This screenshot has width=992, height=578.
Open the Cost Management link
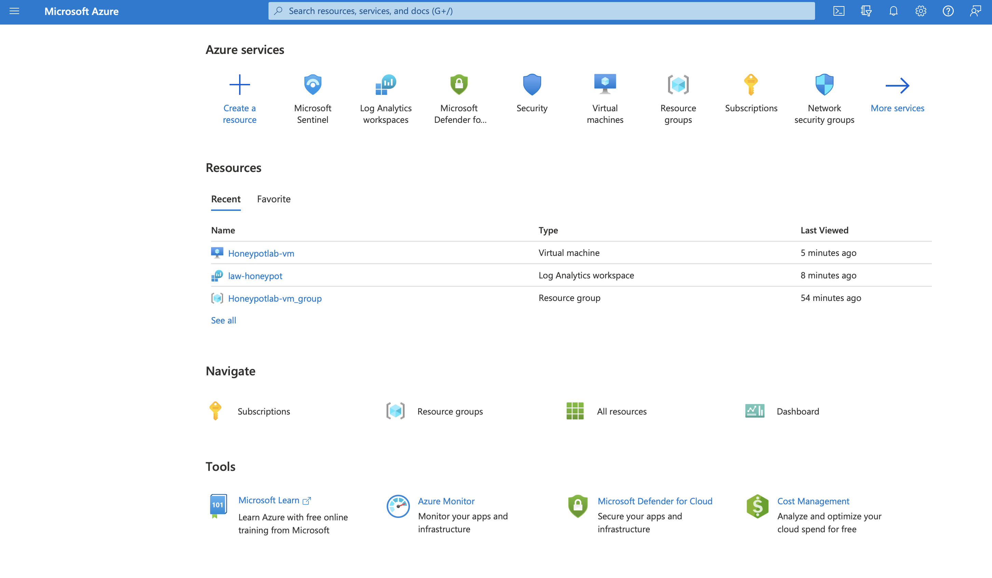coord(813,501)
